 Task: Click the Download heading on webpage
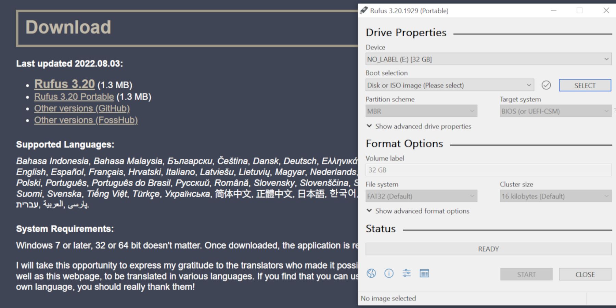tap(68, 27)
